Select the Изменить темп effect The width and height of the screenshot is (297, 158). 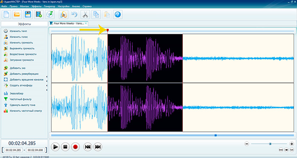click(16, 31)
